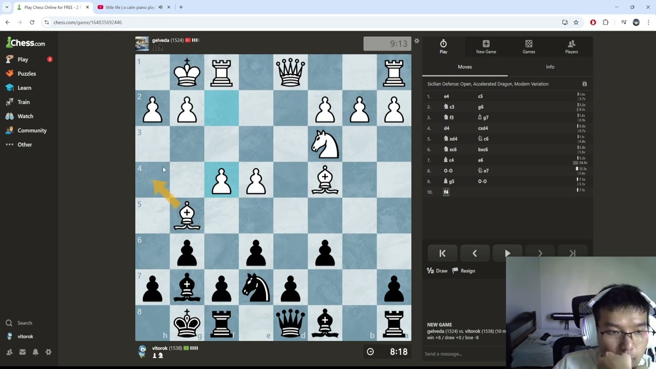Bookmark this page with the star icon
The width and height of the screenshot is (656, 369).
576,23
